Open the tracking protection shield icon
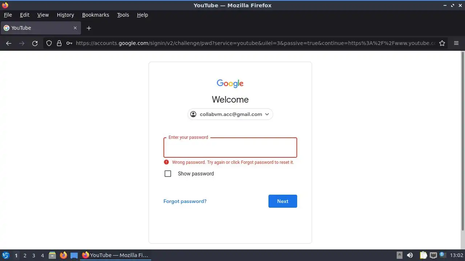 coord(49,43)
